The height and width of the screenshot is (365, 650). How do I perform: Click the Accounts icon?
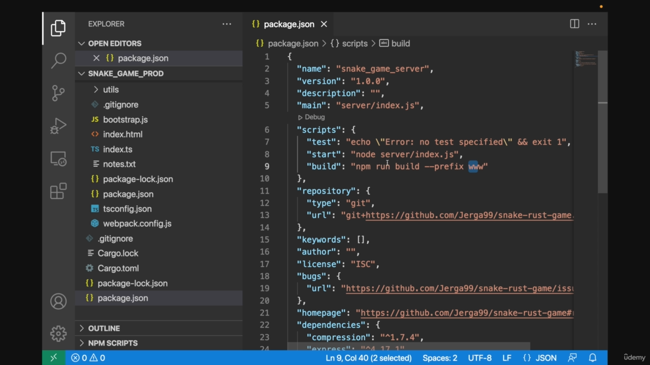(58, 301)
